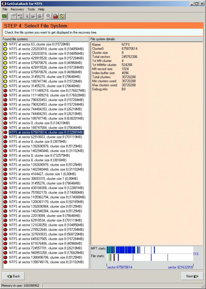
Task: Click red circle beside sector 62910603 entry
Action: coord(5,137)
